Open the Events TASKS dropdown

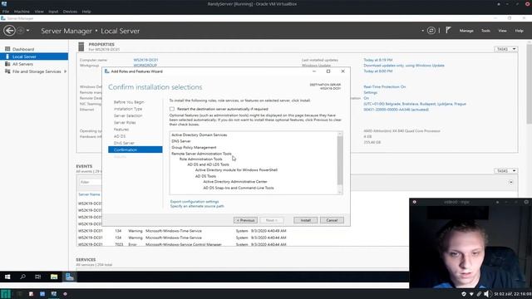click(x=506, y=171)
